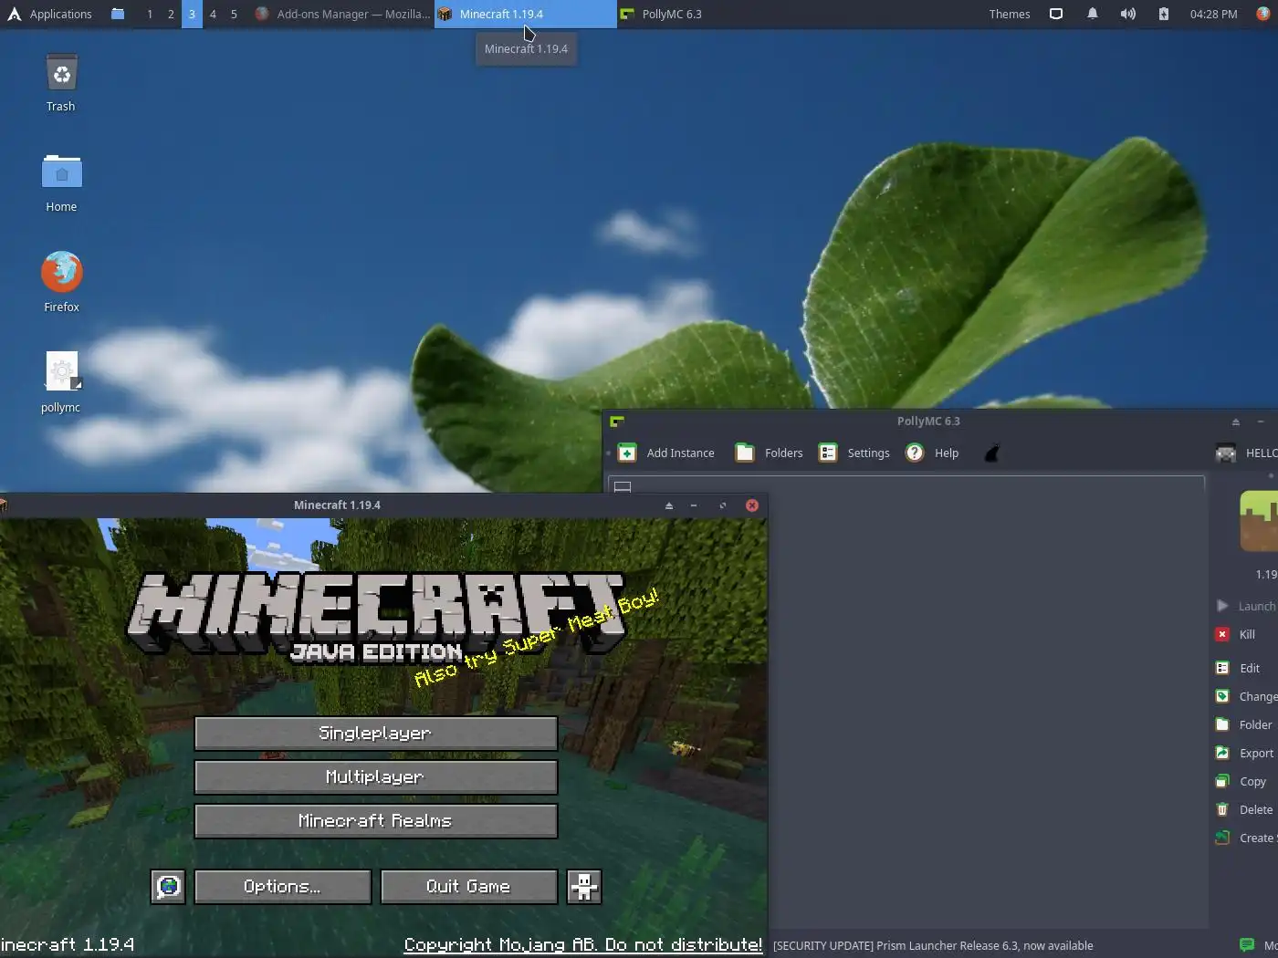Click the Firefox tray icon in panel
1278x958 pixels.
[x=1263, y=14]
